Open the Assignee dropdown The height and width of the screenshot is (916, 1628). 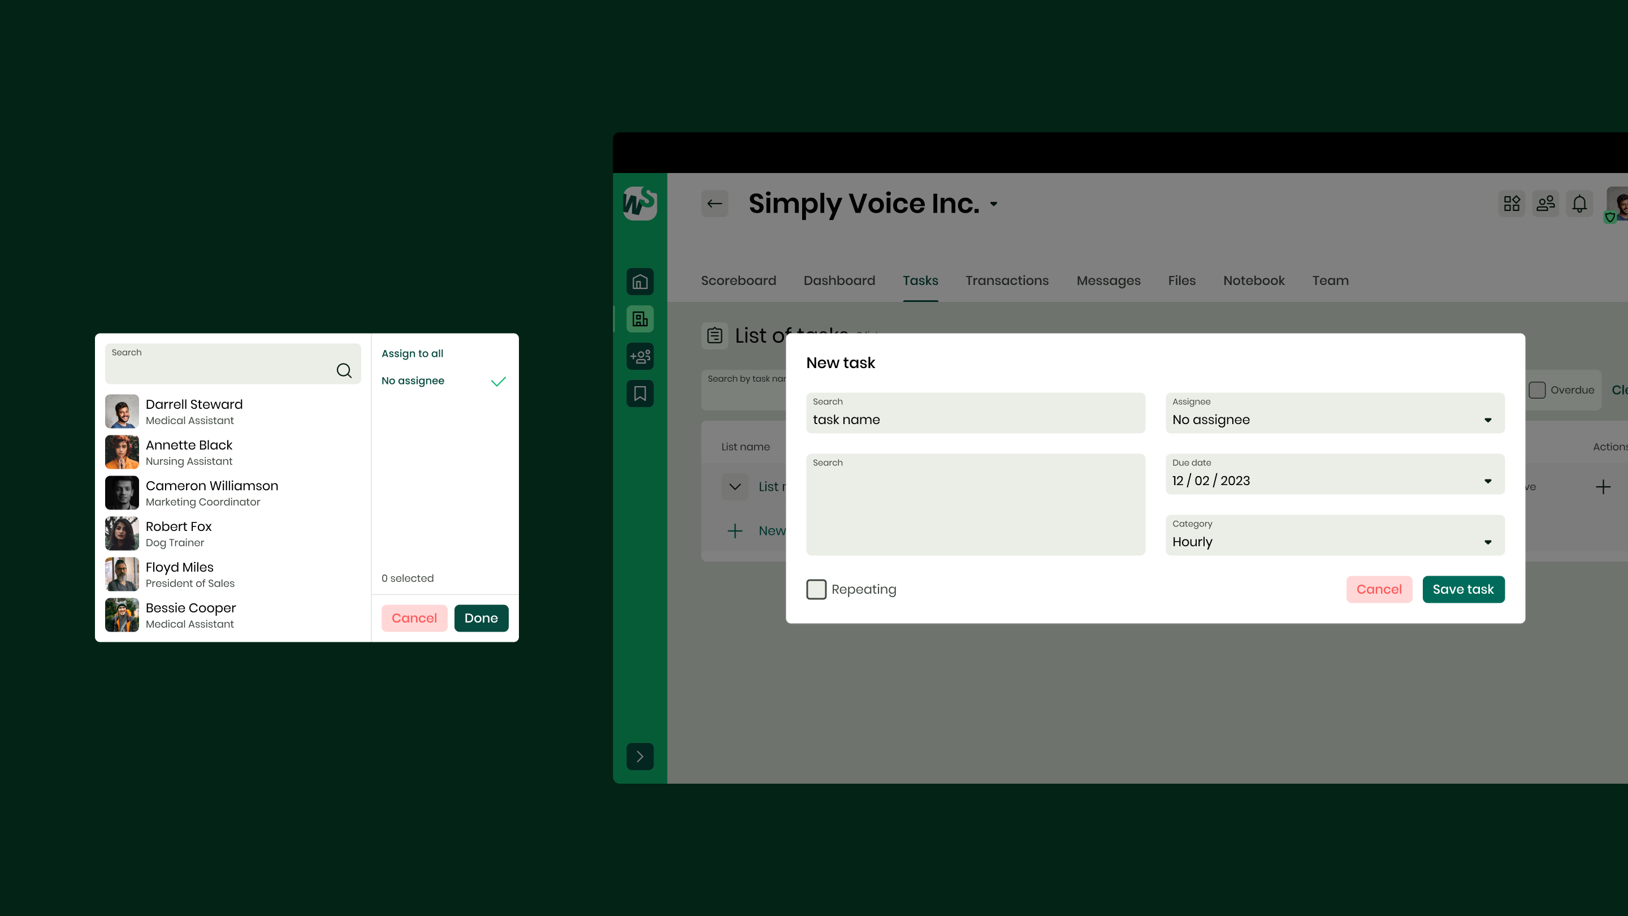1335,413
